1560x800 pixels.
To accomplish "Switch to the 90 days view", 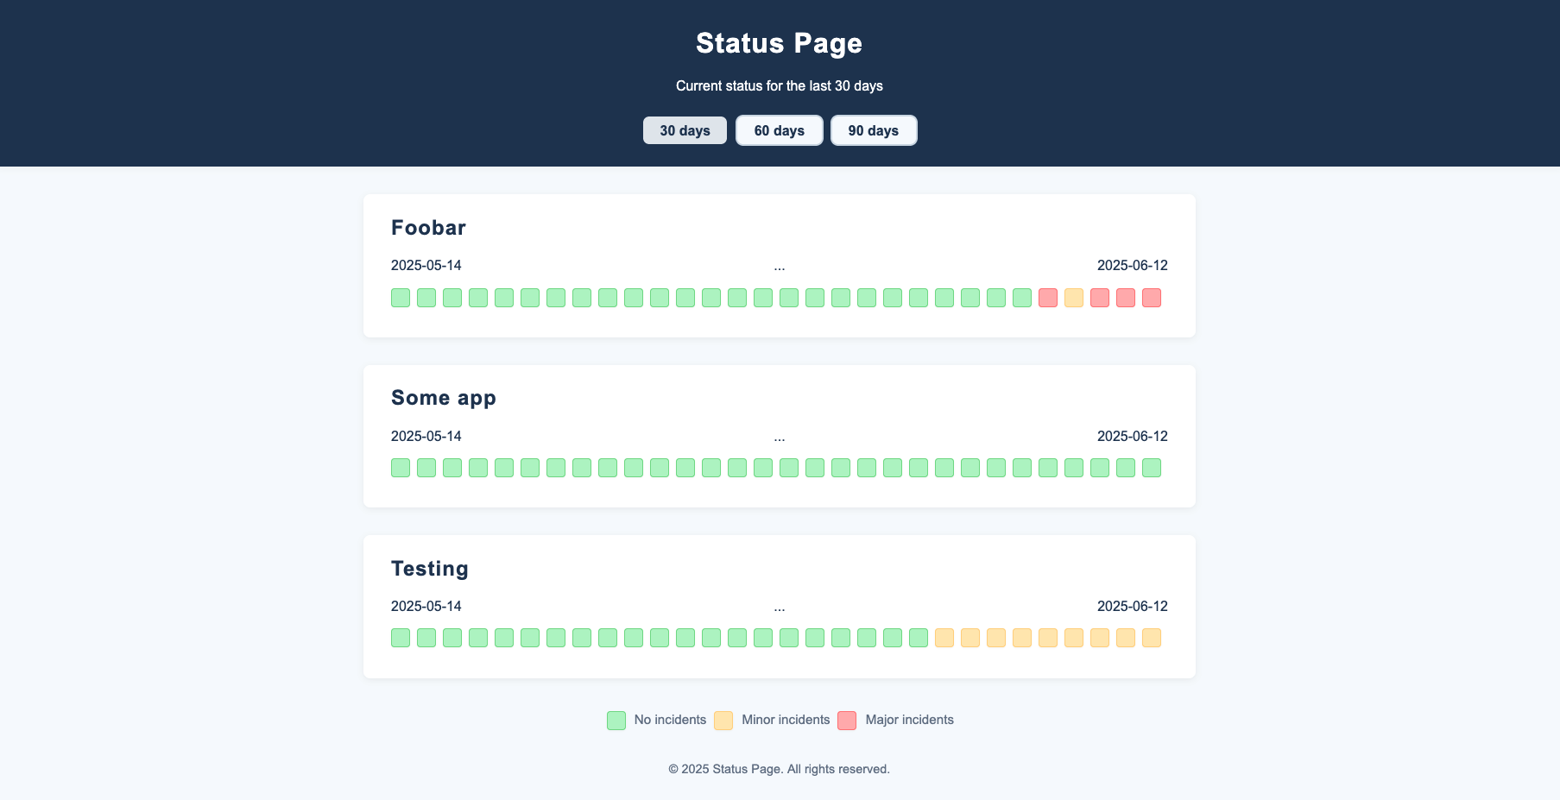I will 874,130.
